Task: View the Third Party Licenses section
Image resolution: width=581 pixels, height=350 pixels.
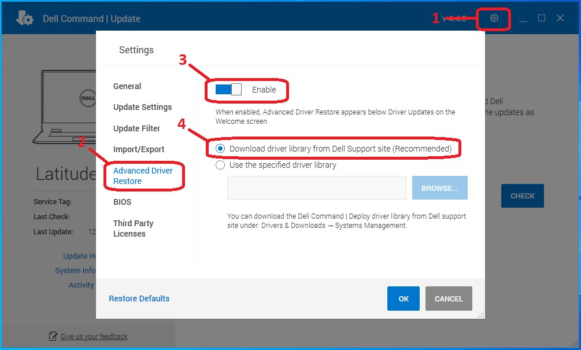Action: (x=134, y=228)
